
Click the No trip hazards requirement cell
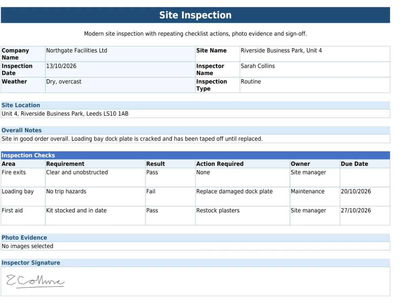[x=95, y=197]
